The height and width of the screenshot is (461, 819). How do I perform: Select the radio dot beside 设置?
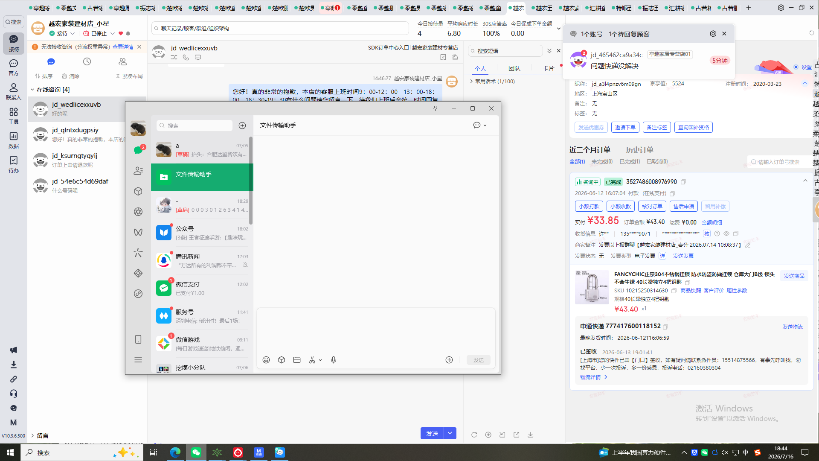796,67
